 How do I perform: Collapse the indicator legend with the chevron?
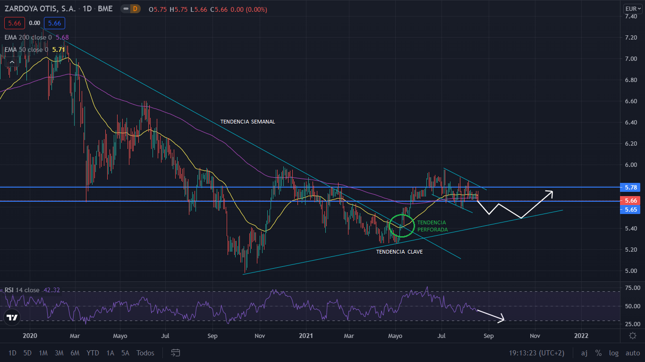[12, 61]
